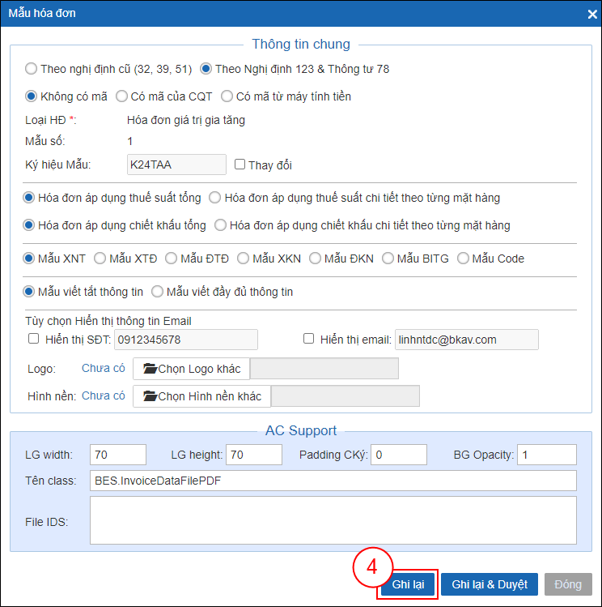Viewport: 602px width, 607px height.
Task: Choose Có mã từ máy tính tiền
Action: [x=227, y=96]
